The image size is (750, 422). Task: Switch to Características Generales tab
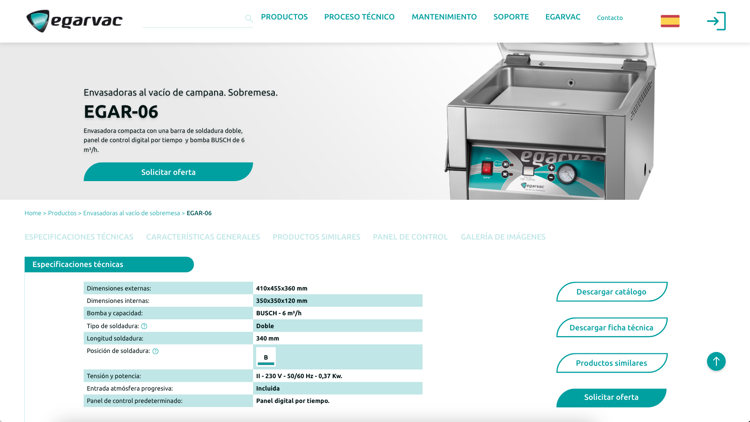(203, 237)
